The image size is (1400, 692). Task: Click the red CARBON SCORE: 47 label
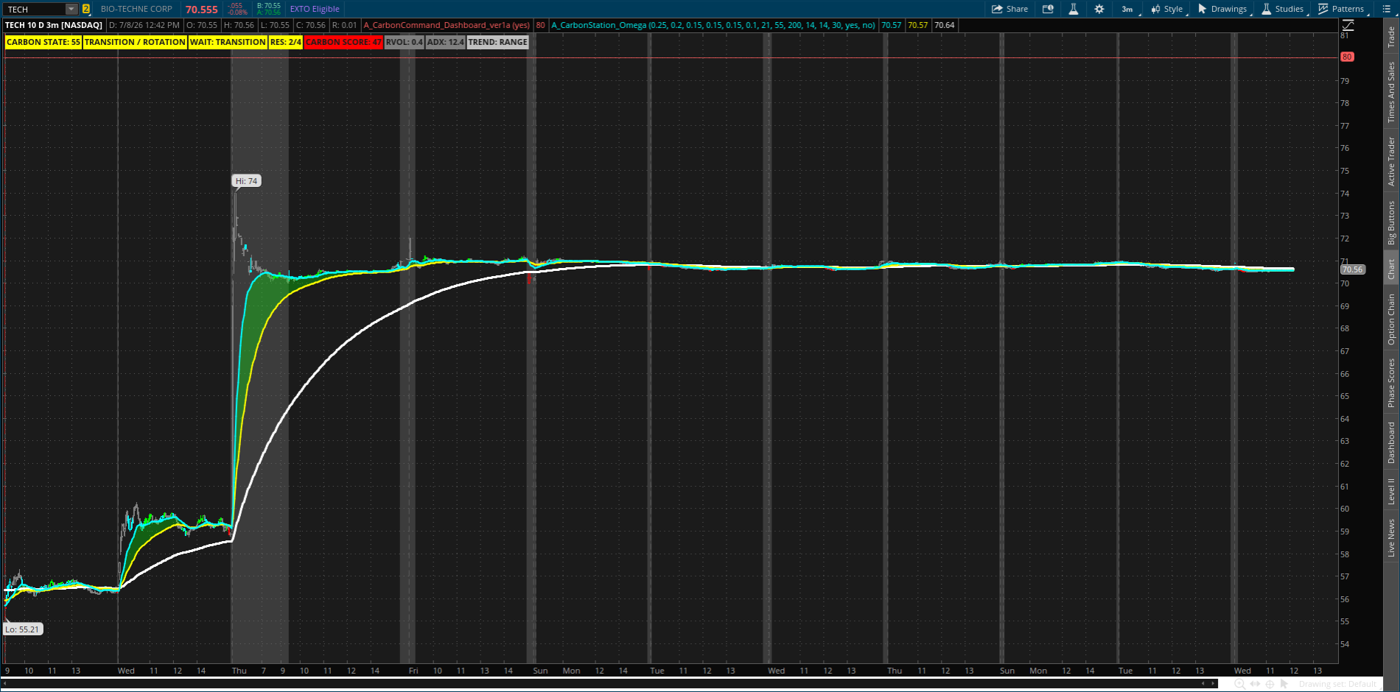[x=343, y=42]
